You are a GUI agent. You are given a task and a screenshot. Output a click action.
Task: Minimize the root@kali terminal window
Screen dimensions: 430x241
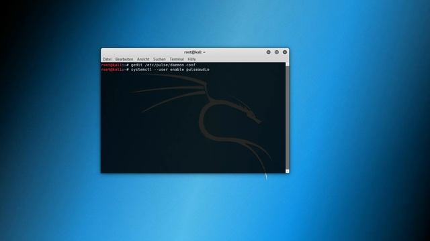click(269, 52)
